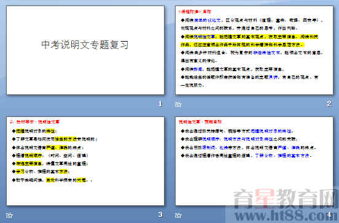Click the red heading on slide 3
Viewport: 339px width, 223px height.
click(x=34, y=122)
